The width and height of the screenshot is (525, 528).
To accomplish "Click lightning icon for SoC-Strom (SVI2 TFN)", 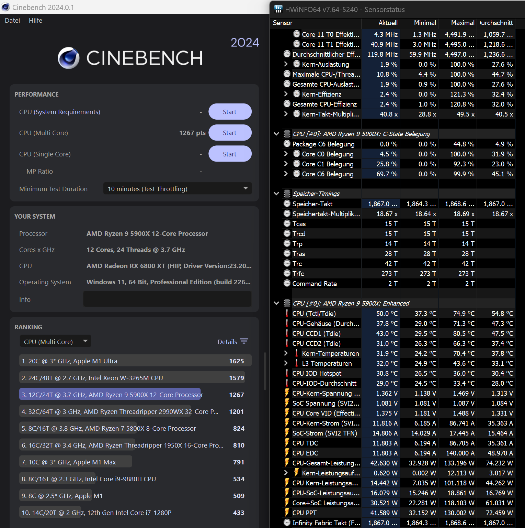I will tap(287, 433).
